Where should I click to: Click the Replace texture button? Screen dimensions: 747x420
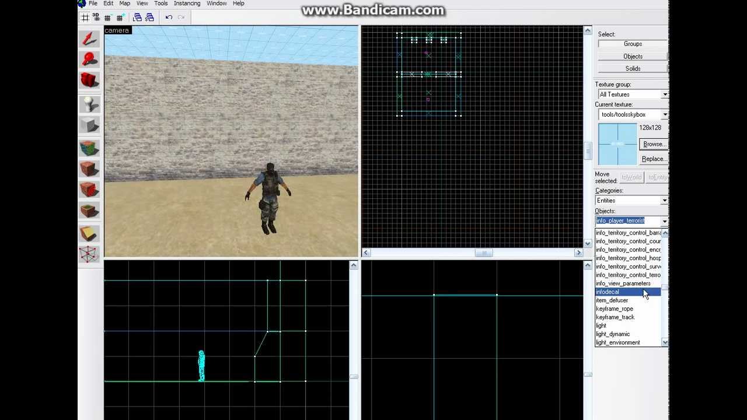(654, 159)
